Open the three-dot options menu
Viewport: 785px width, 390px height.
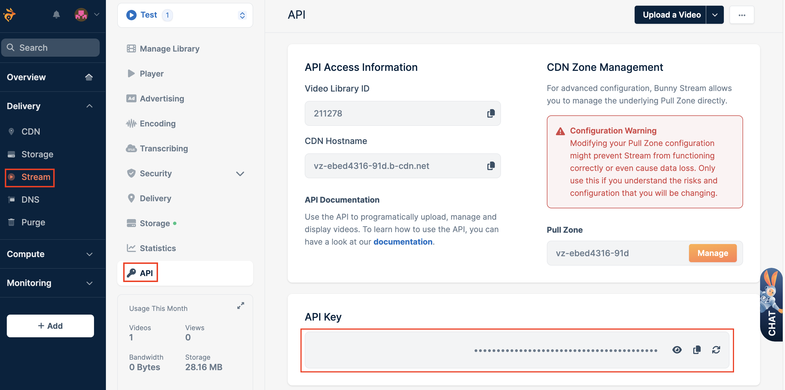point(742,14)
